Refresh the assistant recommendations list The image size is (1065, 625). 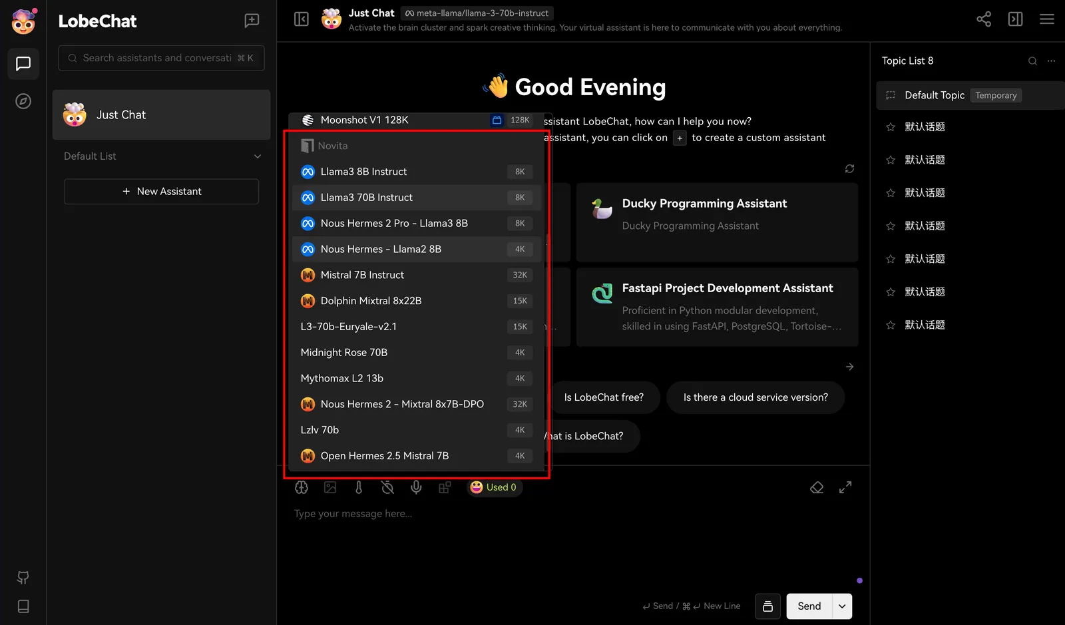(849, 169)
